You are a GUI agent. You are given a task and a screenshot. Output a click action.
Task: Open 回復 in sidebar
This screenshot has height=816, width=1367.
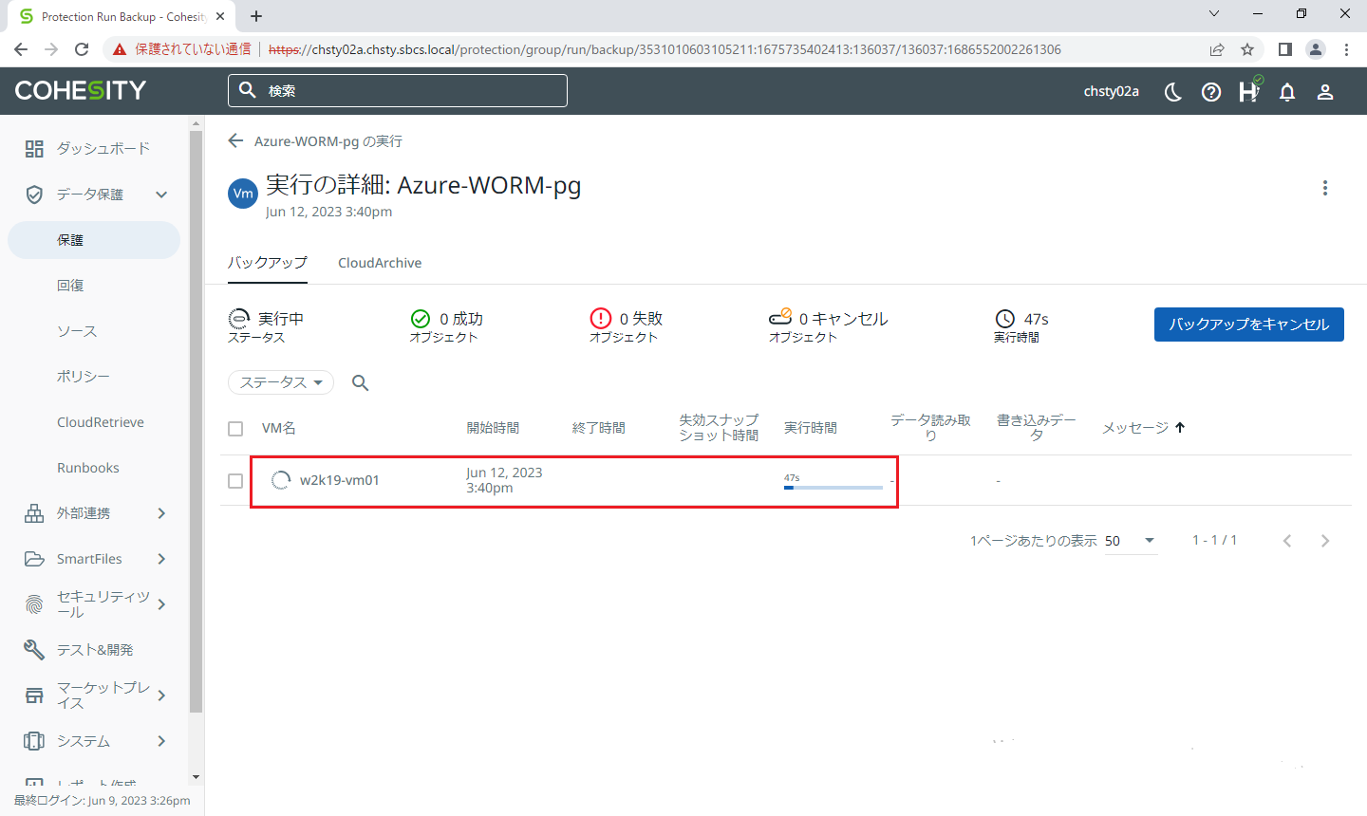coord(70,286)
